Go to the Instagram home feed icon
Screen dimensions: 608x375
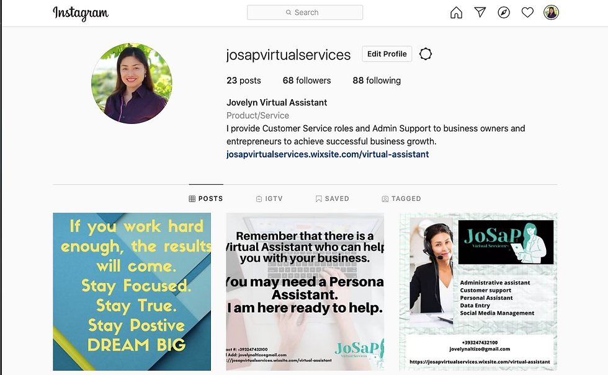pyautogui.click(x=457, y=13)
